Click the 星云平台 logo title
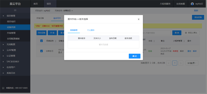This screenshot has width=207, height=94. click(x=15, y=4)
